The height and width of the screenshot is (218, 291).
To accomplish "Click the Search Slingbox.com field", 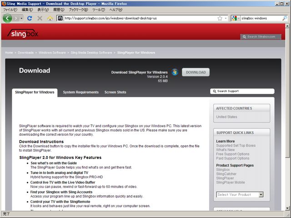I will [261, 37].
